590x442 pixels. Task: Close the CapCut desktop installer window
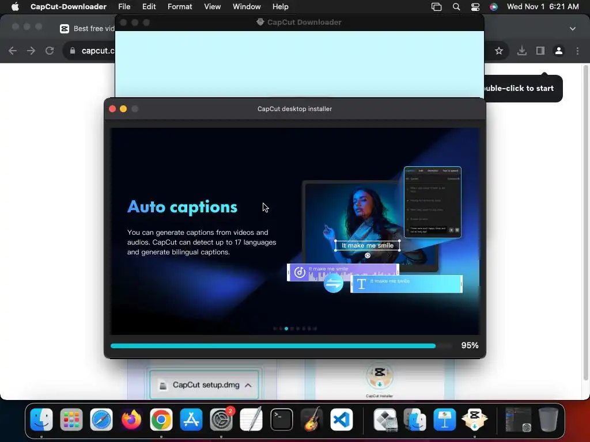(112, 109)
